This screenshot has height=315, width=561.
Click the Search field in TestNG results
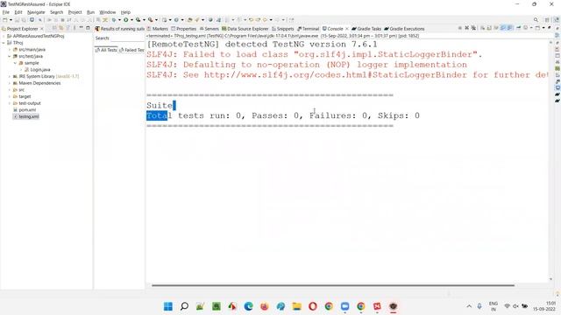point(127,38)
